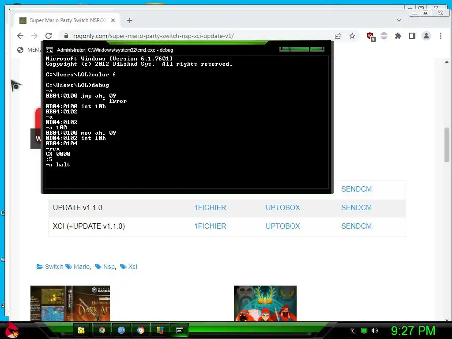Open the colorful characters game thumbnail
The width and height of the screenshot is (452, 339).
point(265,303)
